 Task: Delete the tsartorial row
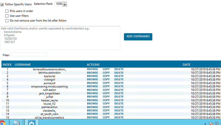(x=119, y=76)
